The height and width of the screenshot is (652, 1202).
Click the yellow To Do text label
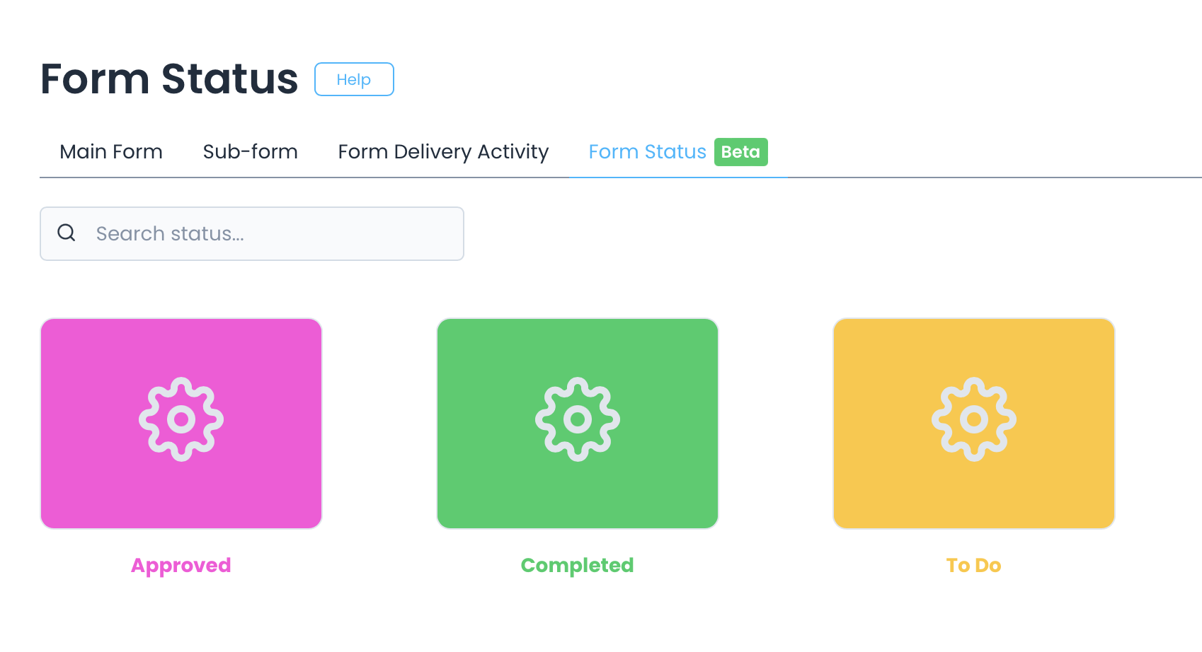[974, 565]
